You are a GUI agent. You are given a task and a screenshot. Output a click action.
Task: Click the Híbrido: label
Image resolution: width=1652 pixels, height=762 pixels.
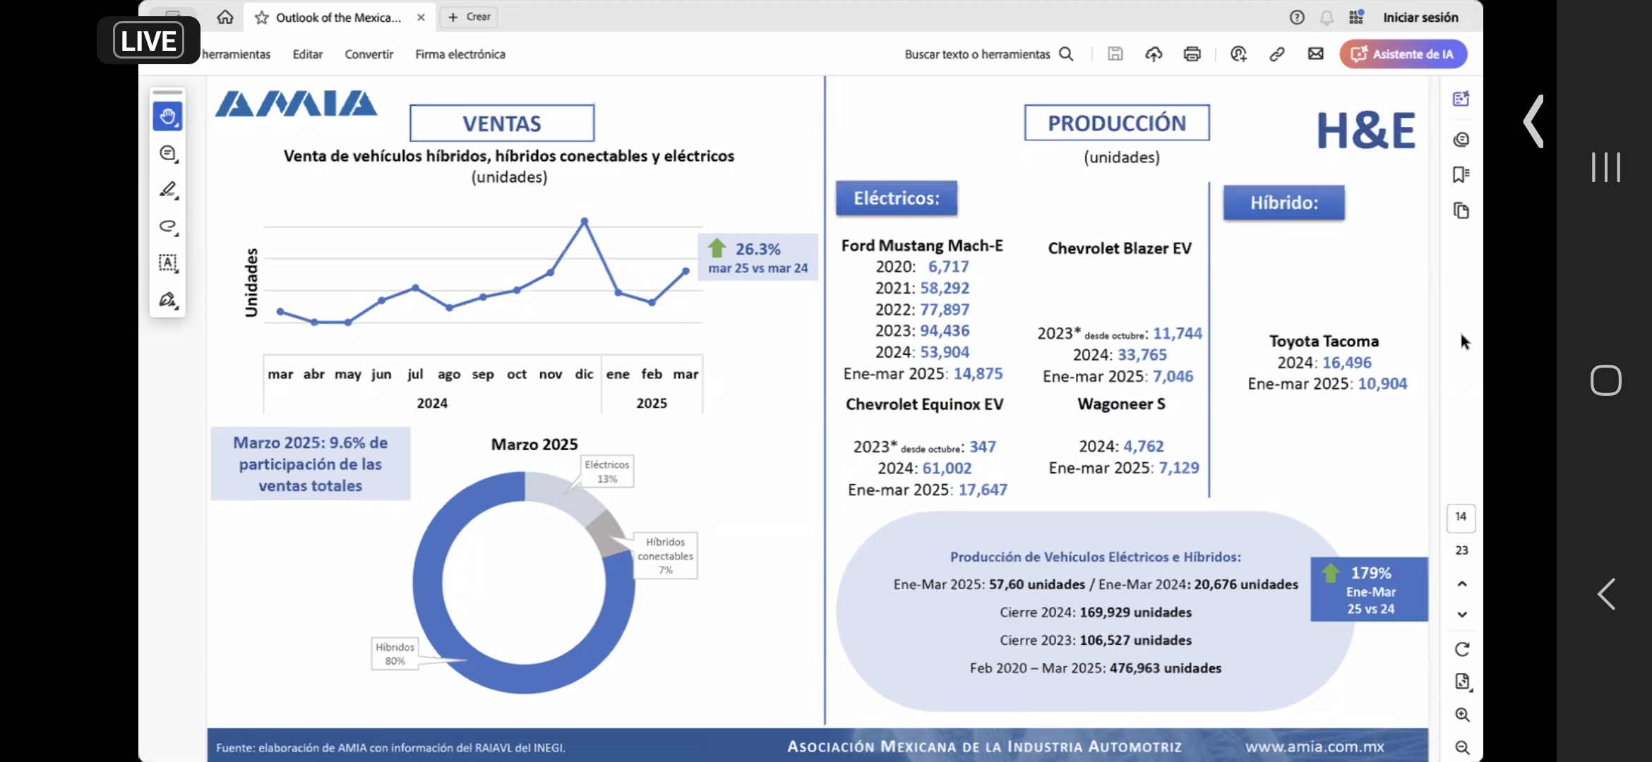1284,202
